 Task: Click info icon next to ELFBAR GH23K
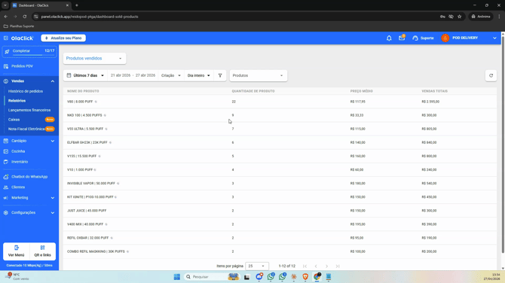111,142
